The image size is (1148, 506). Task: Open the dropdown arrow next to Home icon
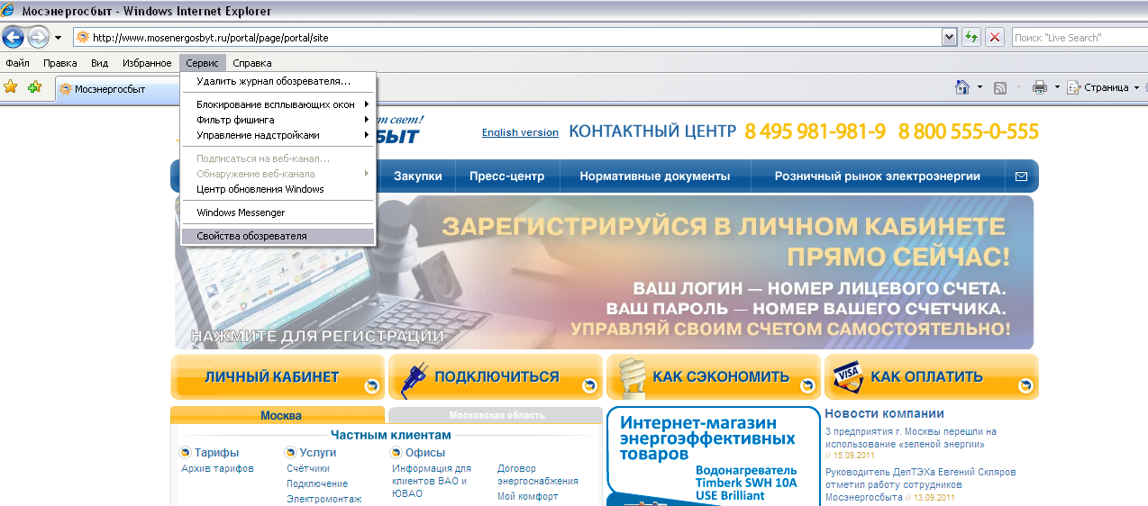point(979,87)
